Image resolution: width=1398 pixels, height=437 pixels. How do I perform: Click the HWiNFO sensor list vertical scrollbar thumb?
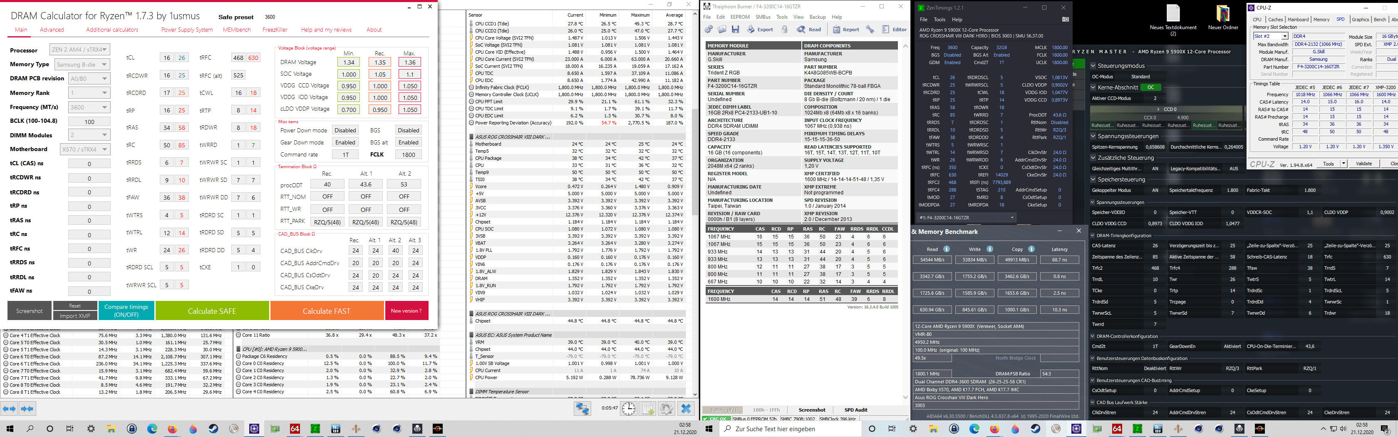click(695, 163)
